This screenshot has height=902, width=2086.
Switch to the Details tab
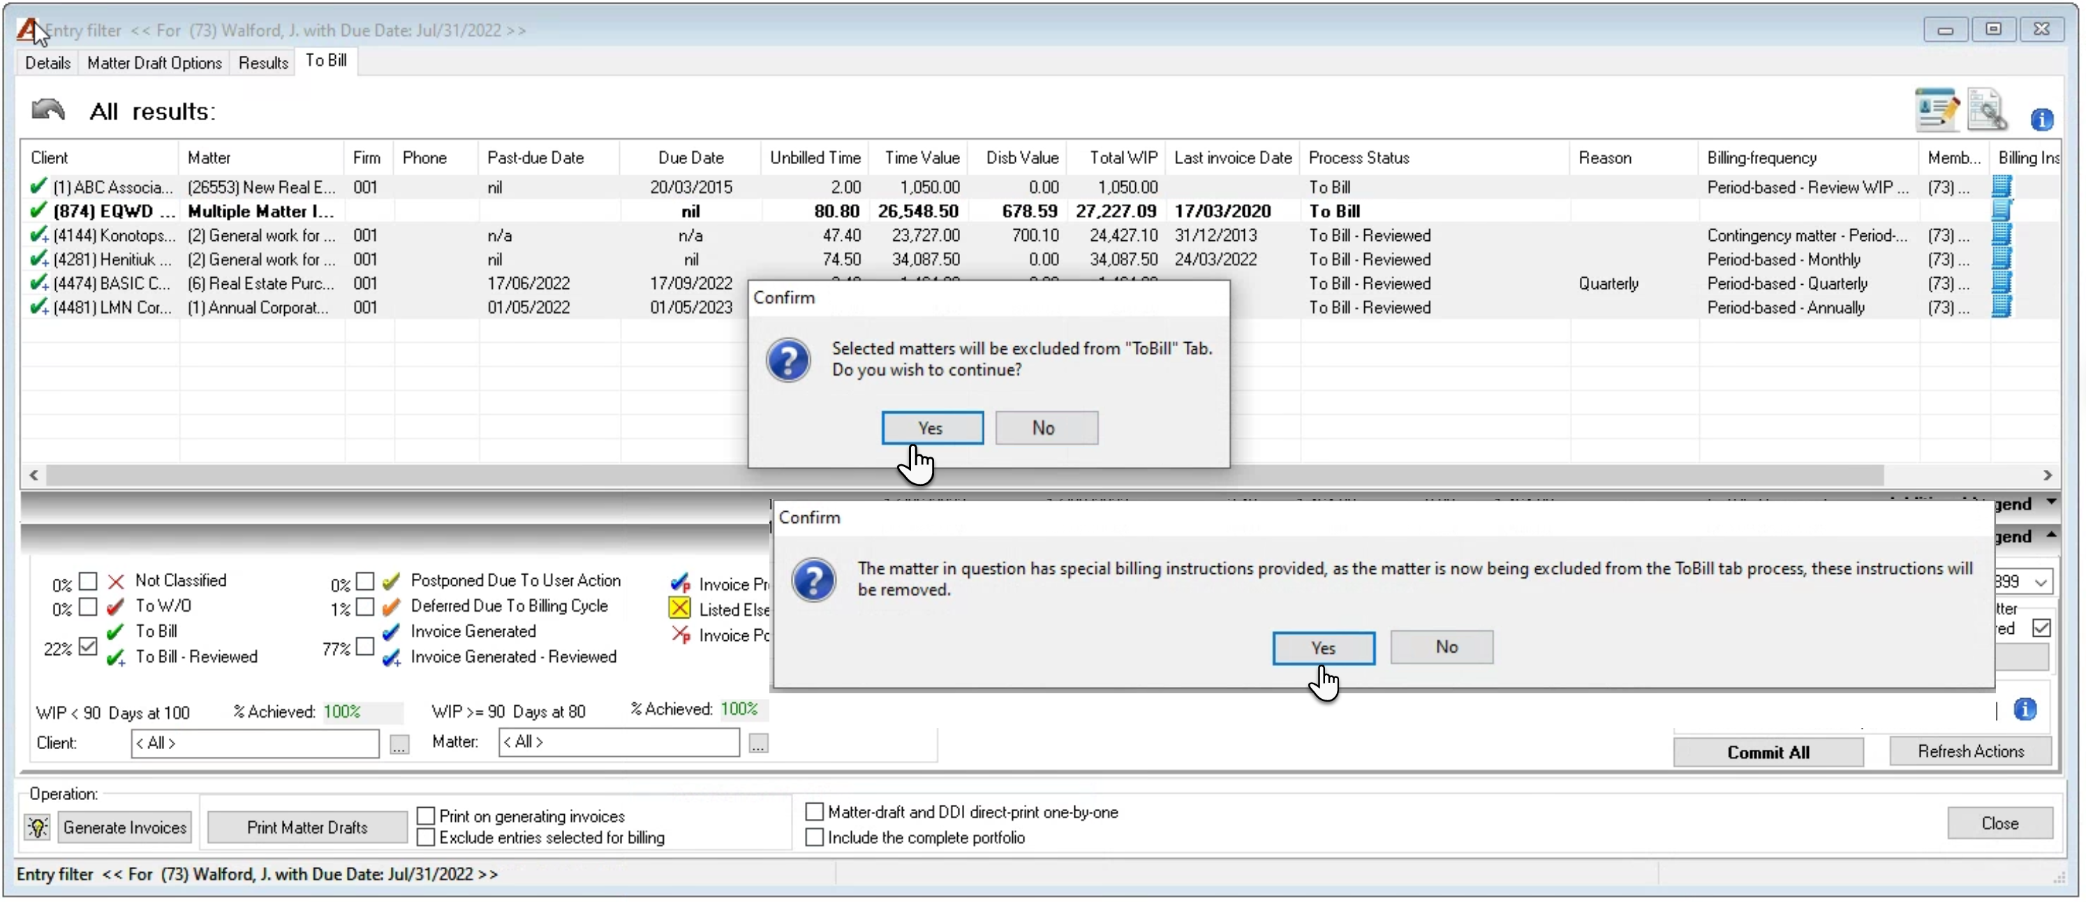coord(47,62)
